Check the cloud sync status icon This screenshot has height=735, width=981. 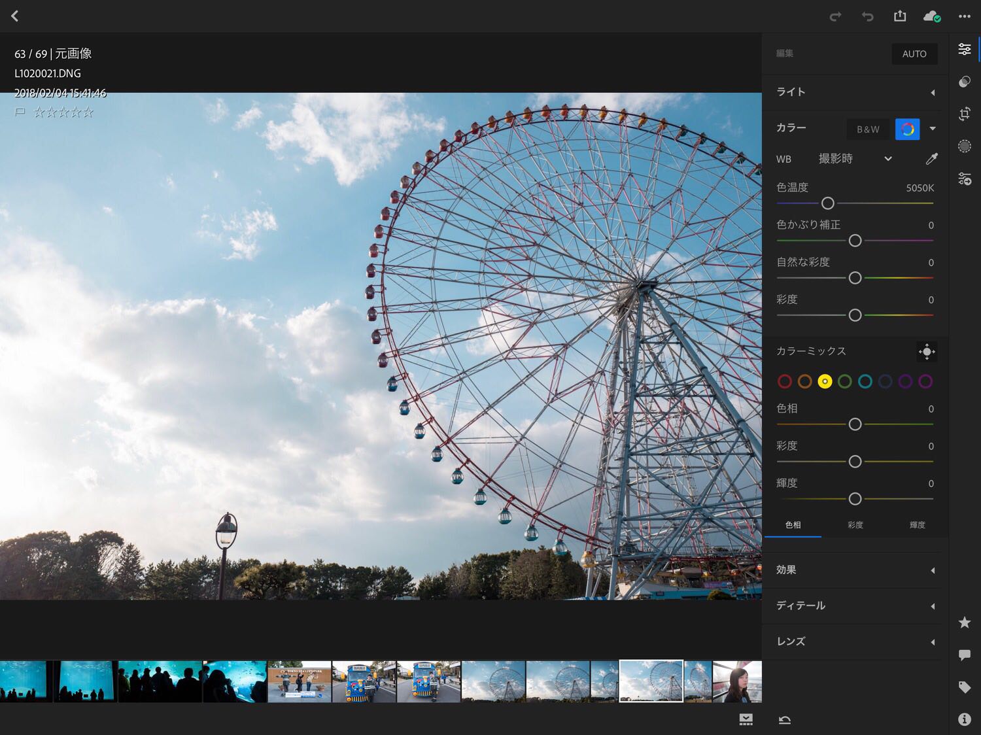(931, 16)
